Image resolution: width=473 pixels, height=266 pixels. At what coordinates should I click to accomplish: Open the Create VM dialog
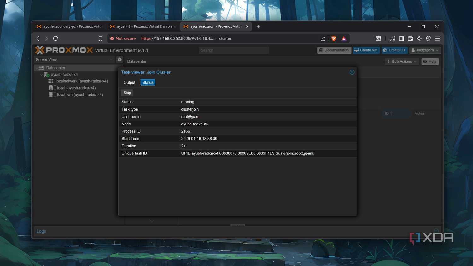pyautogui.click(x=366, y=50)
